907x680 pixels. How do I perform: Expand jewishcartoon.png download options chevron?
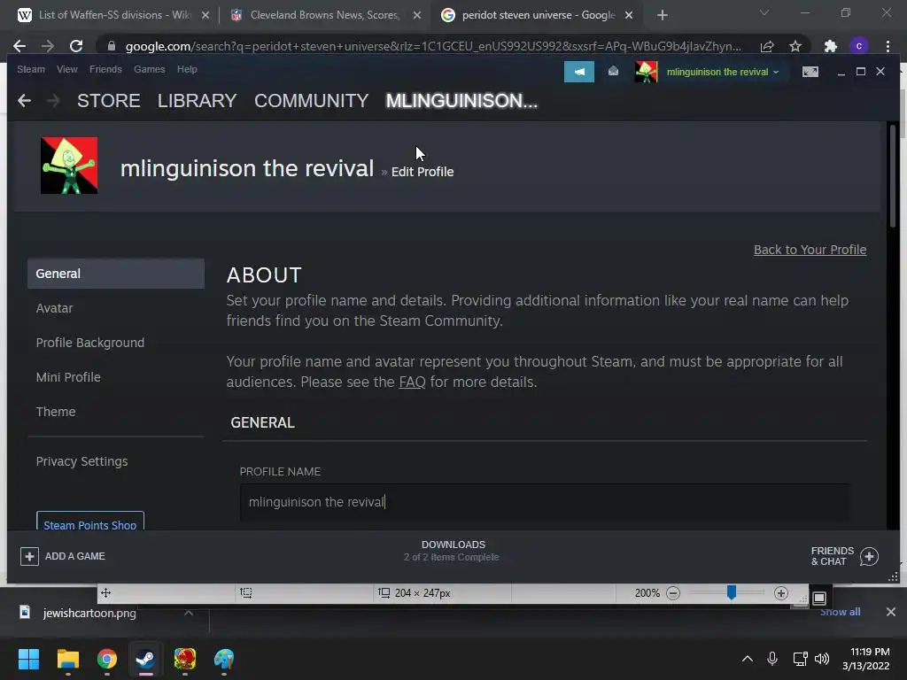coord(189,613)
